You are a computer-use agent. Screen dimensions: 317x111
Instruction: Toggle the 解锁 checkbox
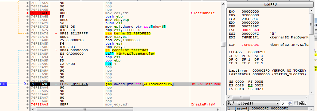point(295,103)
